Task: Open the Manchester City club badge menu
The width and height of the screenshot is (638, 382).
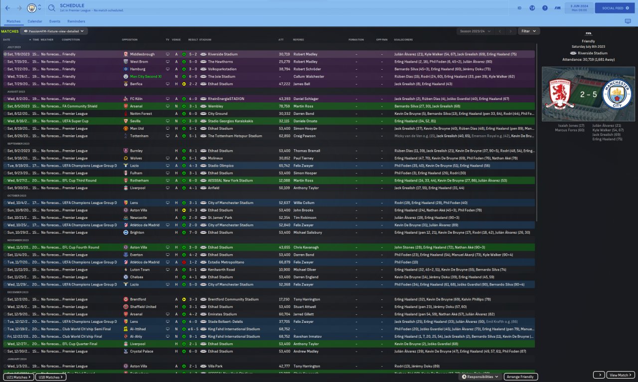Action: pos(31,8)
